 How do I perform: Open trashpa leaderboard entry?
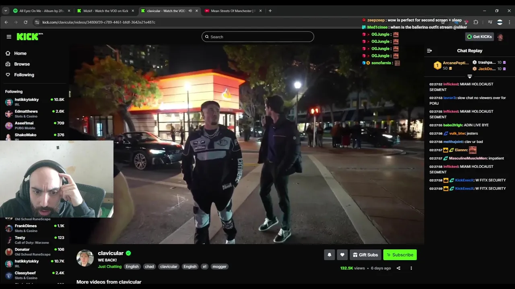(489, 63)
